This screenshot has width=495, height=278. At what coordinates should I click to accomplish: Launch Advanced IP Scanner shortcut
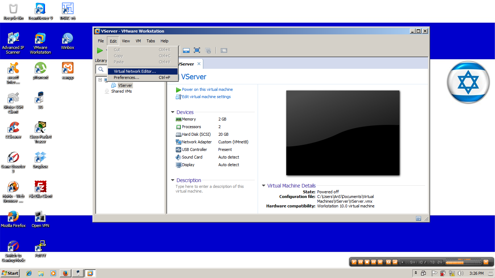(13, 43)
